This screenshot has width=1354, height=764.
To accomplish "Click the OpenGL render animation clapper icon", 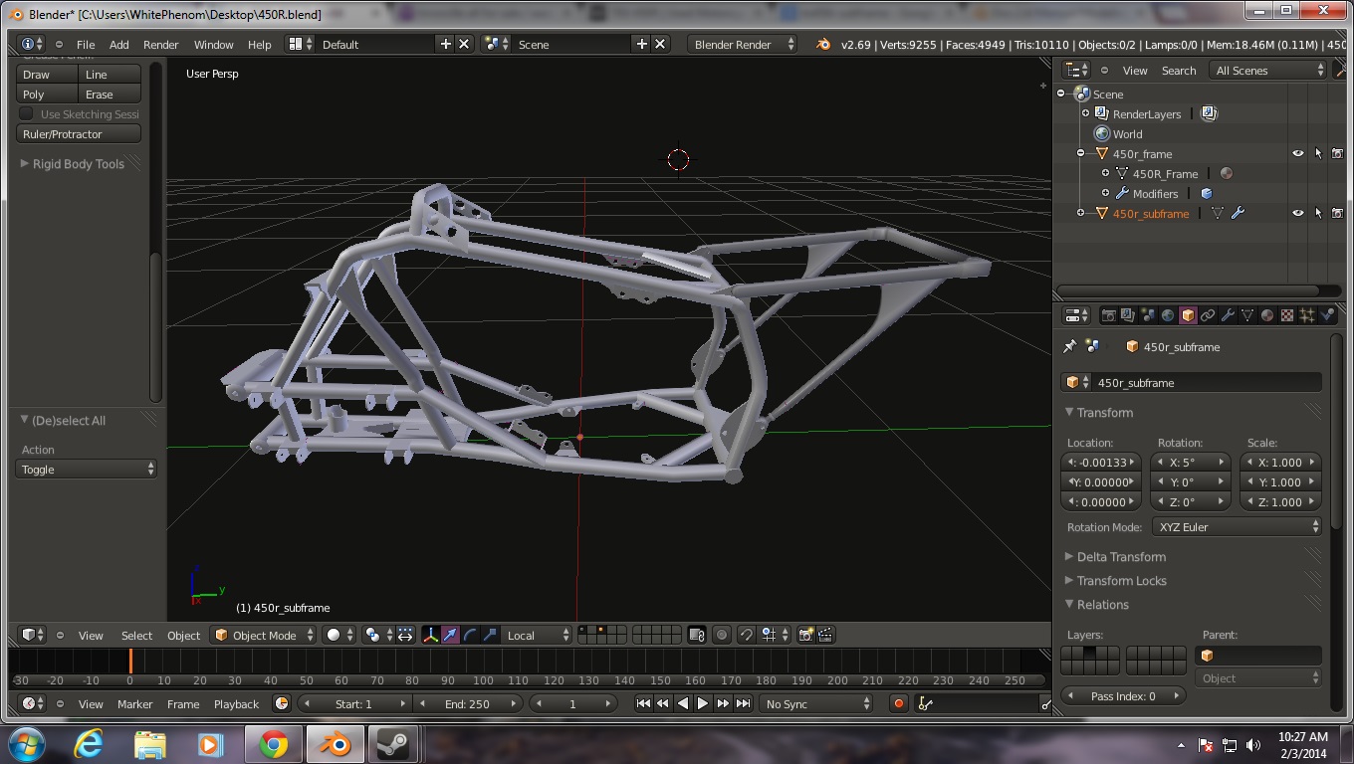I will tap(825, 635).
